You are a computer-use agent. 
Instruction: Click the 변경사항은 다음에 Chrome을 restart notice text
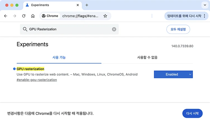tap(50, 113)
